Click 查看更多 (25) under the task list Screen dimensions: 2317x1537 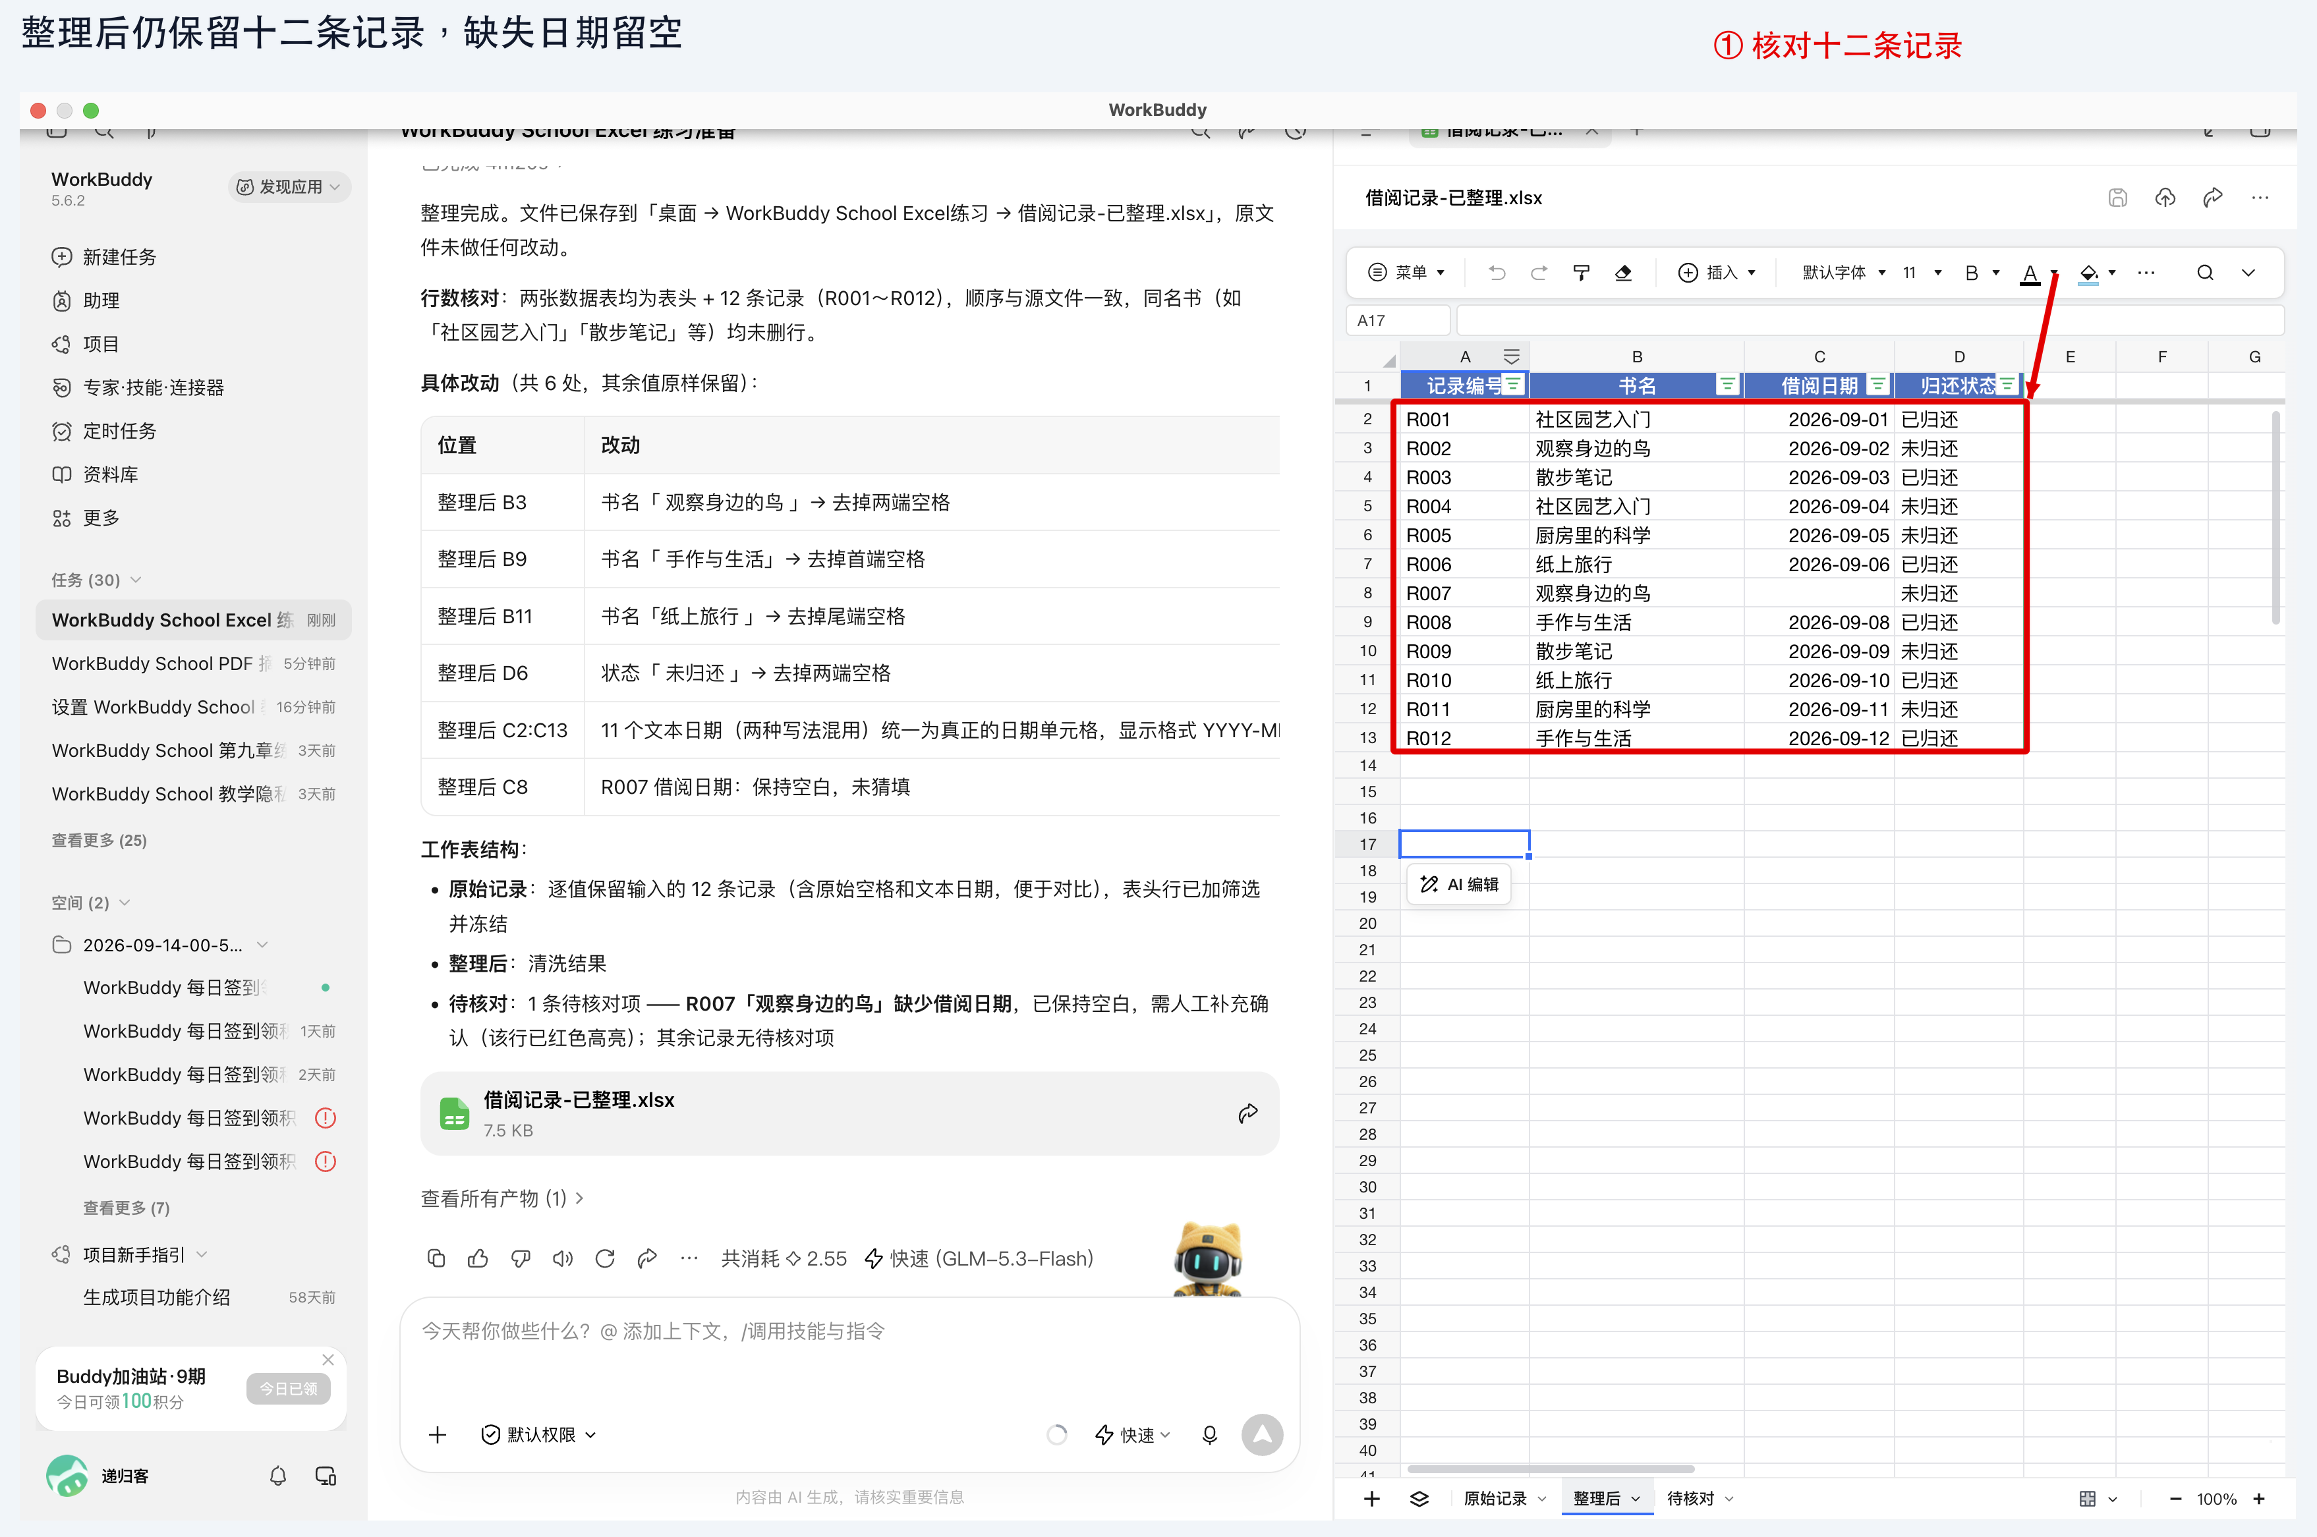99,840
